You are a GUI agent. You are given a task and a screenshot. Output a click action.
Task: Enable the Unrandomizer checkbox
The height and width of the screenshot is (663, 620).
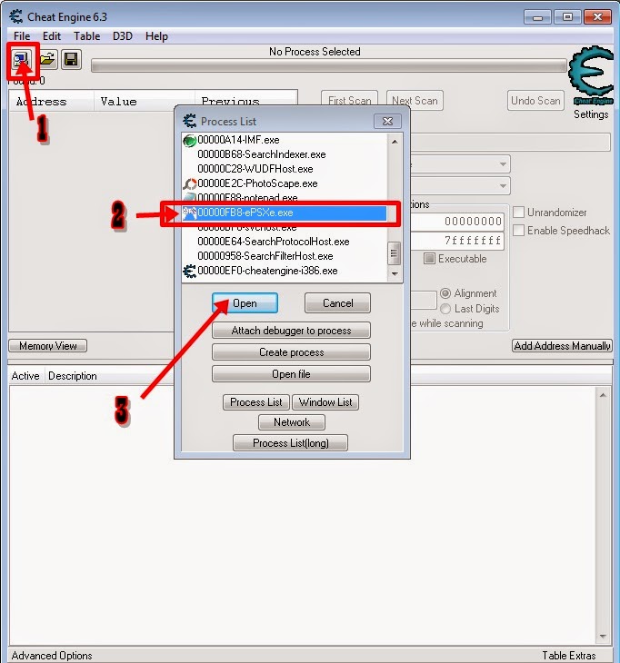(x=518, y=213)
